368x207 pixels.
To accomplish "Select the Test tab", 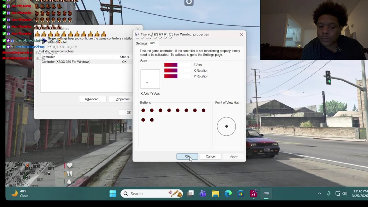I will tap(152, 43).
